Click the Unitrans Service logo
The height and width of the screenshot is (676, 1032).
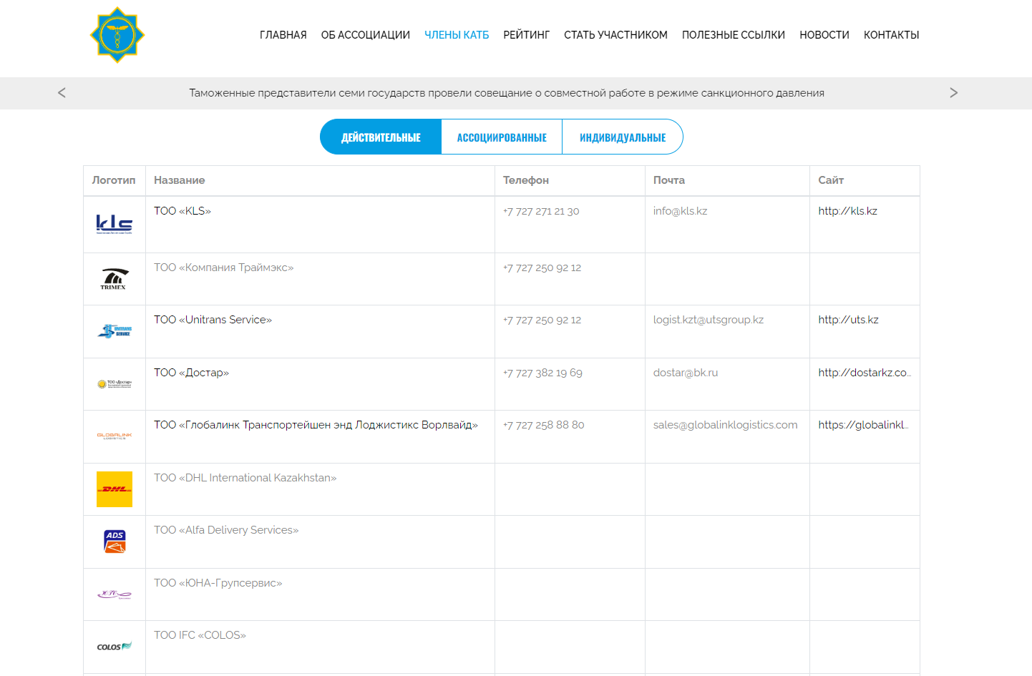115,331
